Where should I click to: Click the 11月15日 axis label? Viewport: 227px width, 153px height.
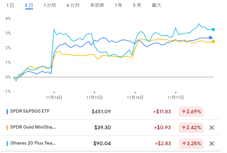click(95, 98)
